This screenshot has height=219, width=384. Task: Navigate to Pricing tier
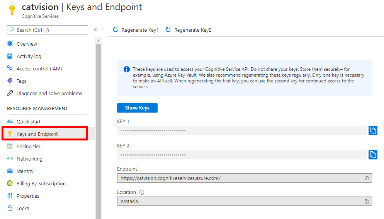(x=28, y=146)
